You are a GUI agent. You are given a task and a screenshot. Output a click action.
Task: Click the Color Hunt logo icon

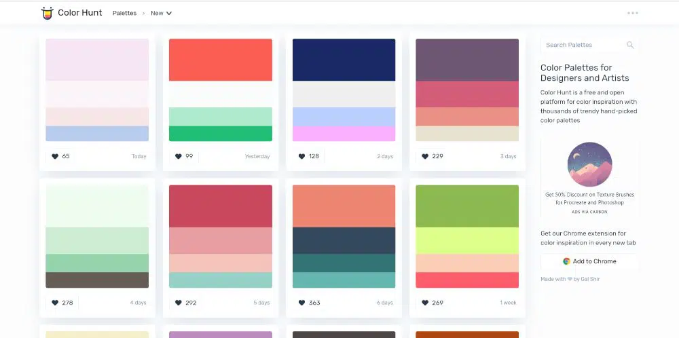click(x=47, y=13)
